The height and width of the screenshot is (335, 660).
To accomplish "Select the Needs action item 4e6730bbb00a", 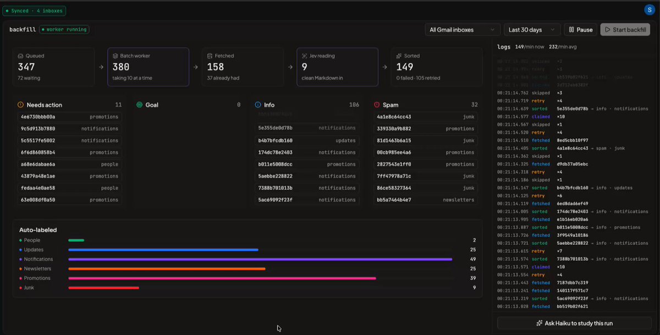I will [69, 117].
